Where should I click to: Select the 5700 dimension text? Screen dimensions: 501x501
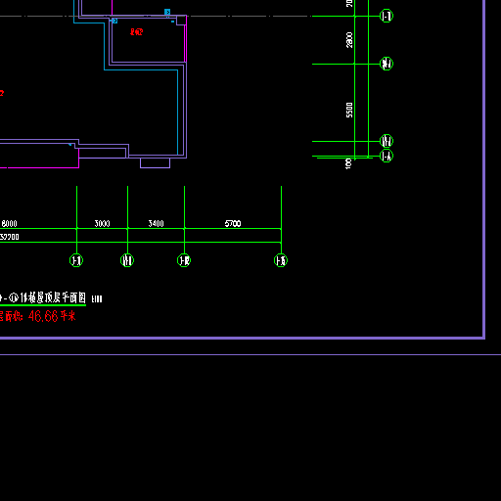coord(233,224)
